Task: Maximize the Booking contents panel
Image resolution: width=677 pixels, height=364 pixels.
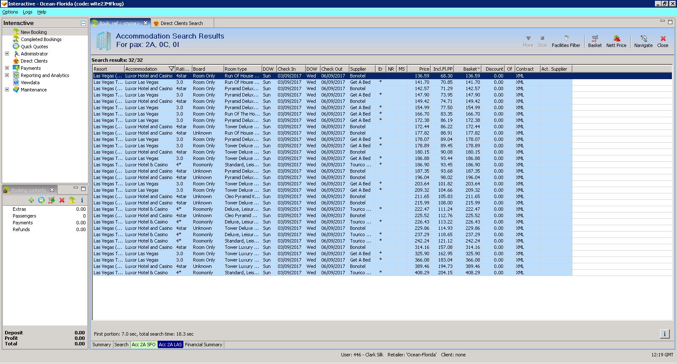Action: point(83,189)
